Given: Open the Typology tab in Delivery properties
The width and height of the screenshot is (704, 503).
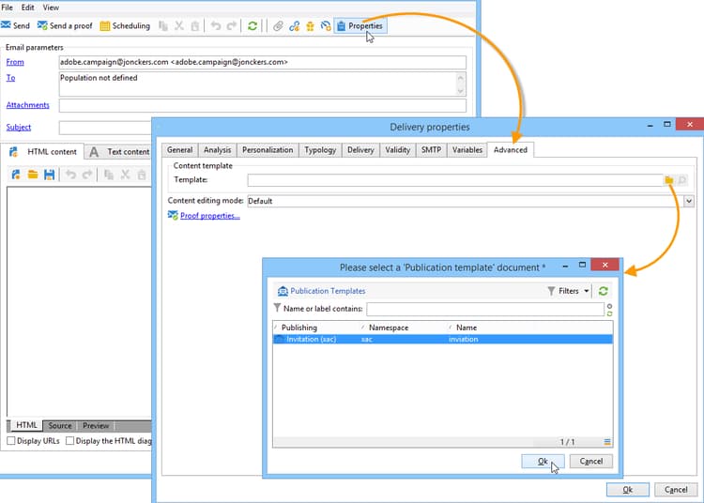Looking at the screenshot, I should (320, 150).
